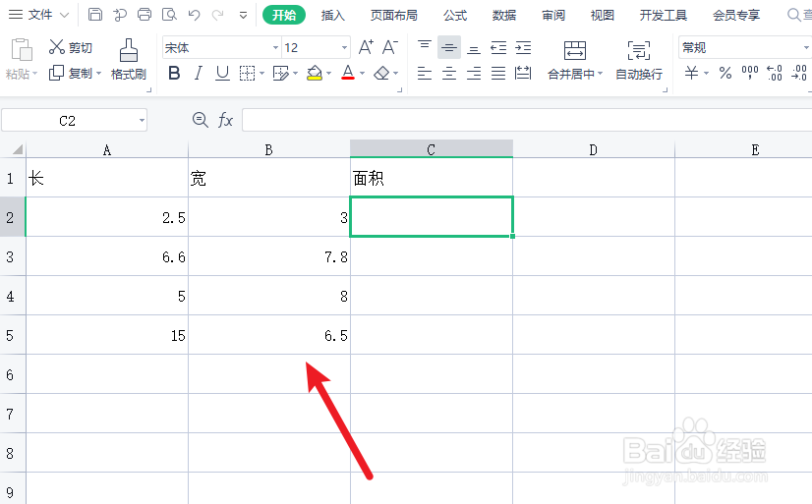Click the 复制 (copy) button
Viewport: 812px width, 504px height.
75,74
